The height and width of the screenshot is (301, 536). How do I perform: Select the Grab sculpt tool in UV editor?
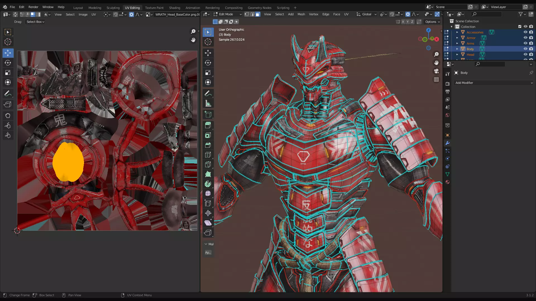(x=8, y=116)
